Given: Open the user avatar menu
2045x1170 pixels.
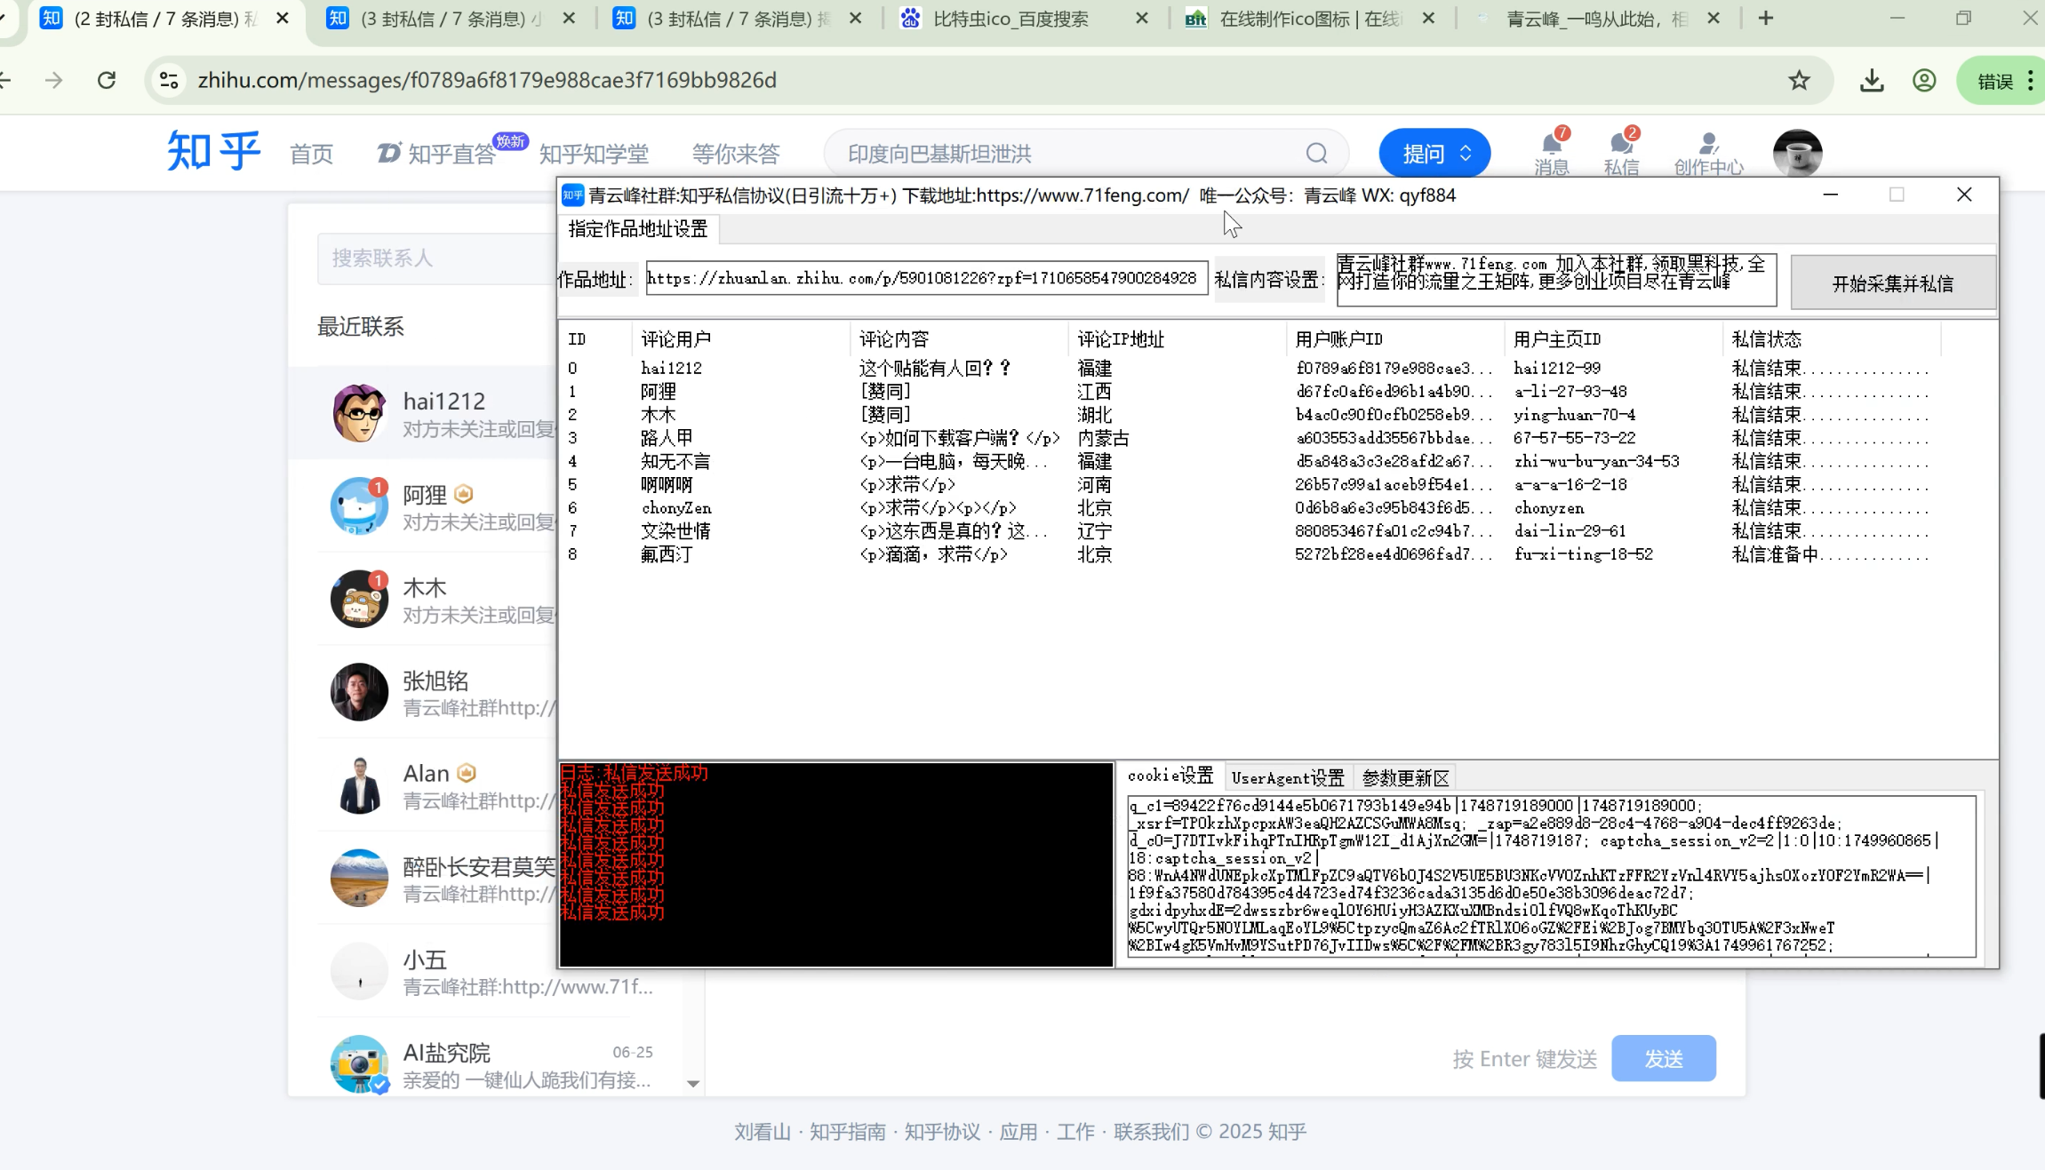Looking at the screenshot, I should click(x=1797, y=153).
